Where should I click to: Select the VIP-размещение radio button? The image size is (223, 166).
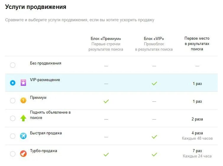[x=13, y=83]
